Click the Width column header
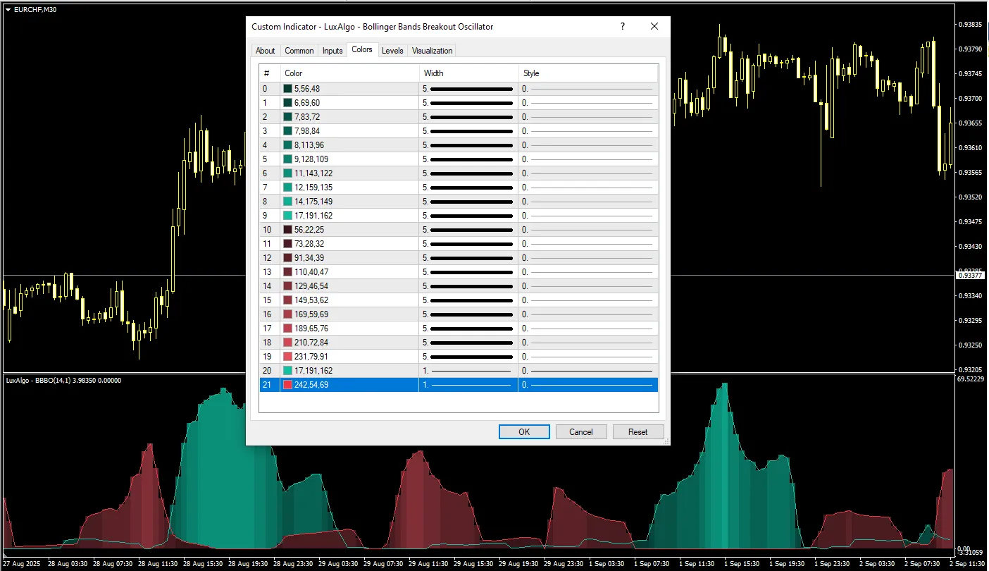The image size is (989, 571). coord(433,73)
